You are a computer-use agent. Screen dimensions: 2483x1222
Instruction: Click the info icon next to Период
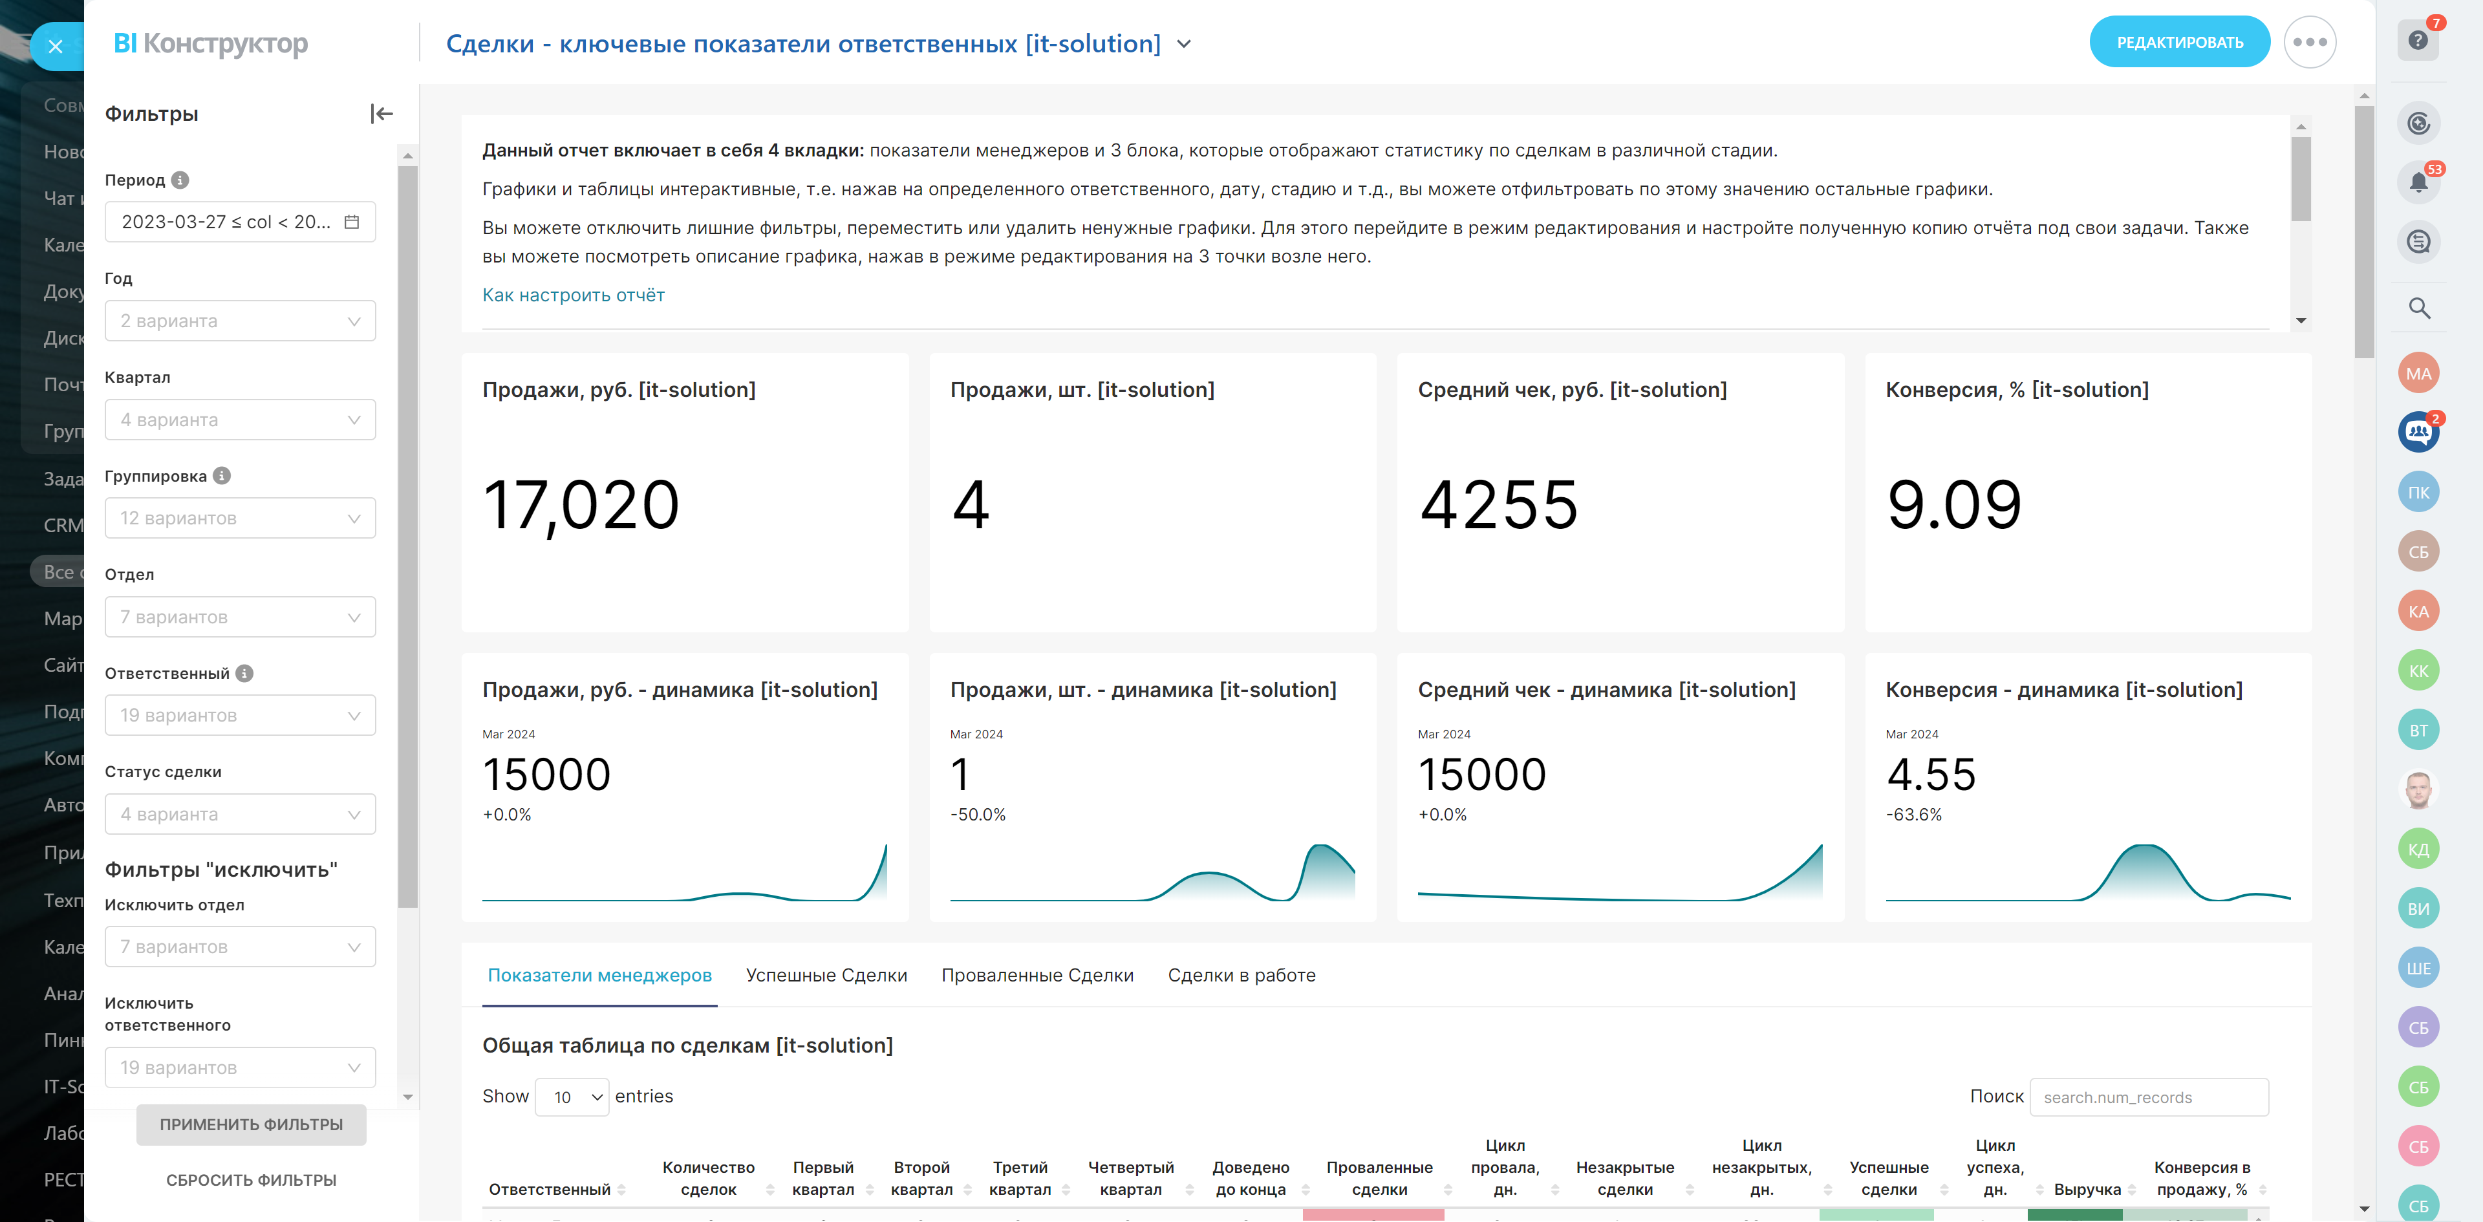[180, 180]
